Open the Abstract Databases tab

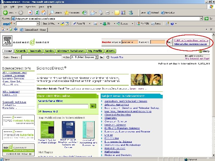pos(71,51)
